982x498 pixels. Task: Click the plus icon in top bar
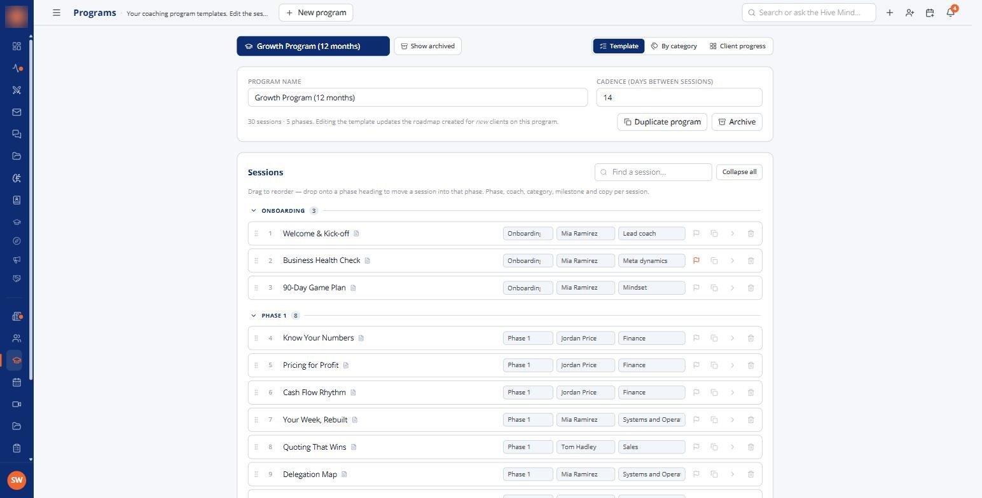coord(889,13)
